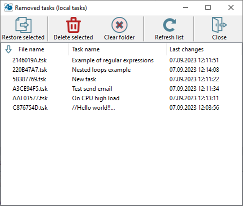Click the Refresh list icon
The width and height of the screenshot is (243, 206).
(169, 25)
